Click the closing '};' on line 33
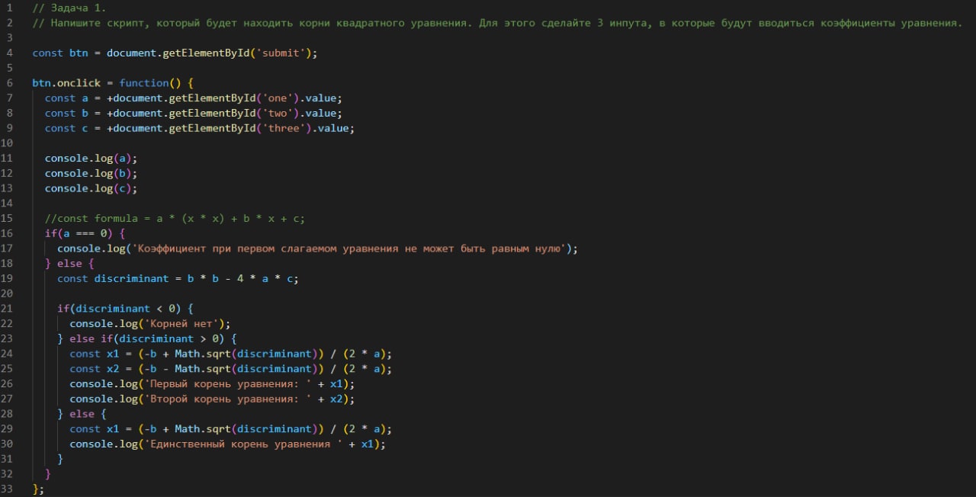 click(39, 490)
